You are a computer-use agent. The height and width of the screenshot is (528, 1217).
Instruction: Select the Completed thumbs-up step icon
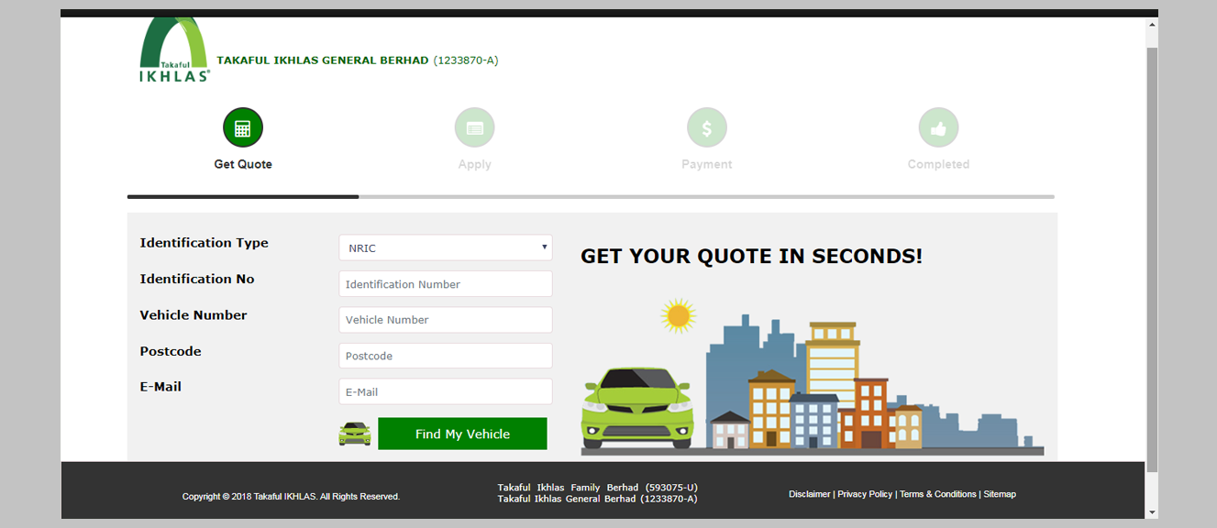click(938, 127)
